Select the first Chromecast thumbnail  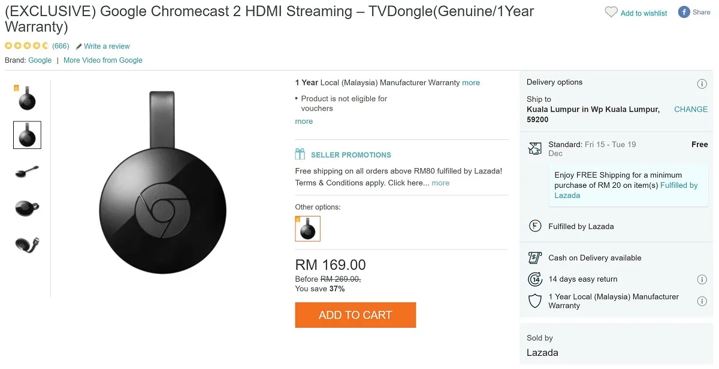tap(27, 98)
